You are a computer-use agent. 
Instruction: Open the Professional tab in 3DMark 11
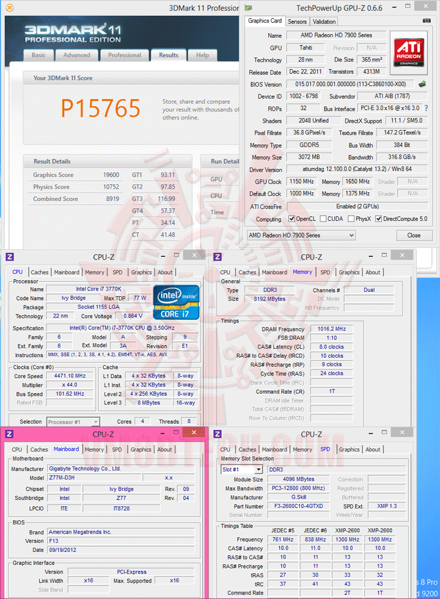[x=124, y=55]
